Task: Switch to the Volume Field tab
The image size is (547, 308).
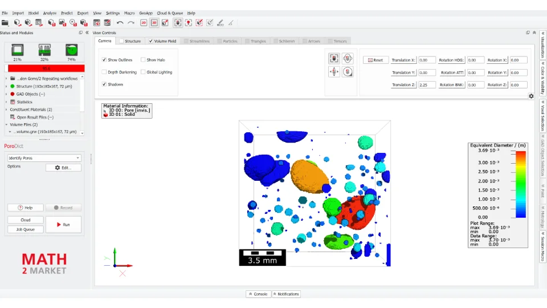Action: (164, 41)
